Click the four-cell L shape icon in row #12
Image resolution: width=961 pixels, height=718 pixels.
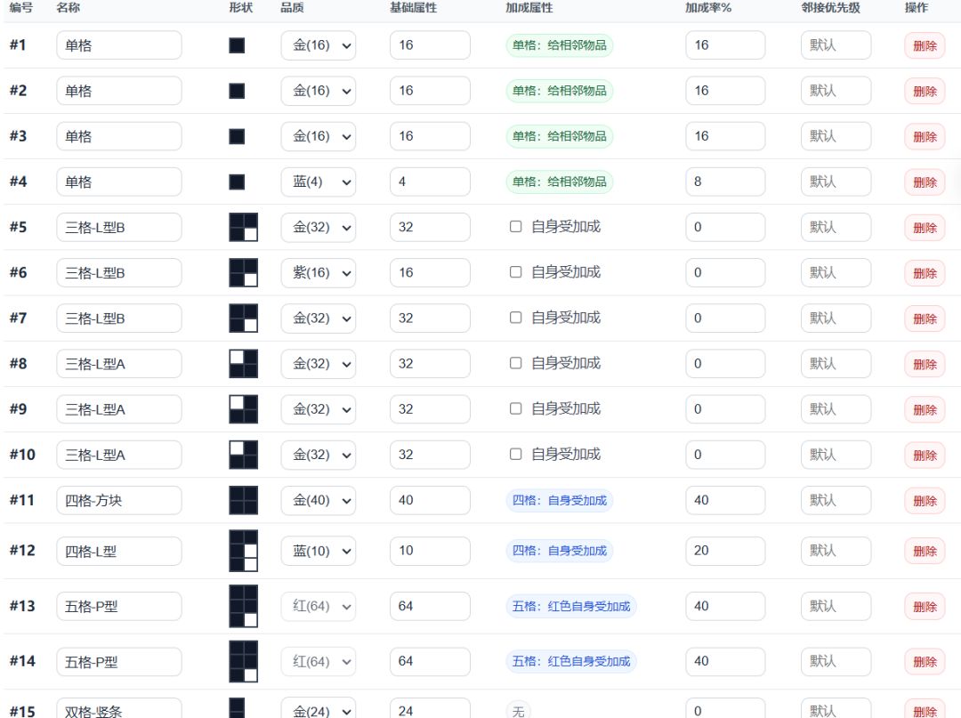pos(243,551)
